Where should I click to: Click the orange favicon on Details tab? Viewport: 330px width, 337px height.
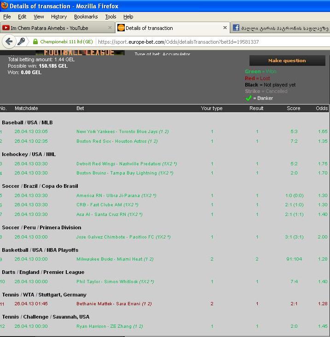tap(121, 28)
